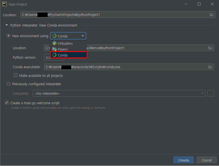219x166 pixels.
Task: Click the Create button
Action: (x=184, y=160)
